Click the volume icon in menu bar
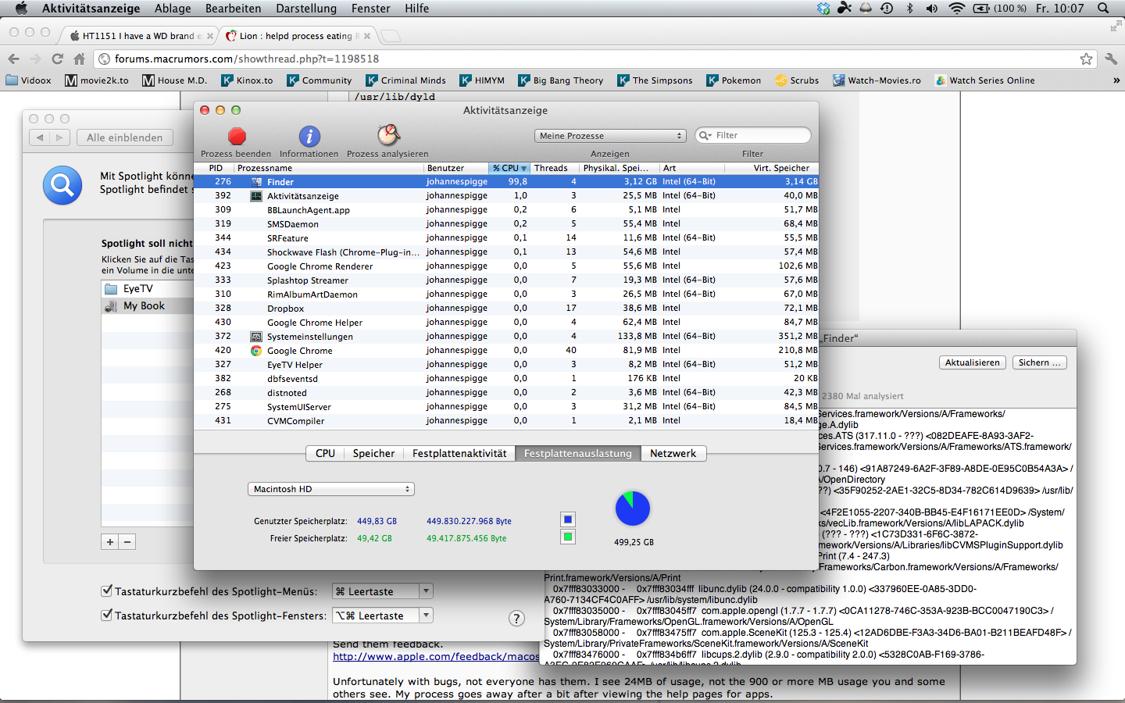Viewport: 1125px width, 703px height. [x=932, y=9]
